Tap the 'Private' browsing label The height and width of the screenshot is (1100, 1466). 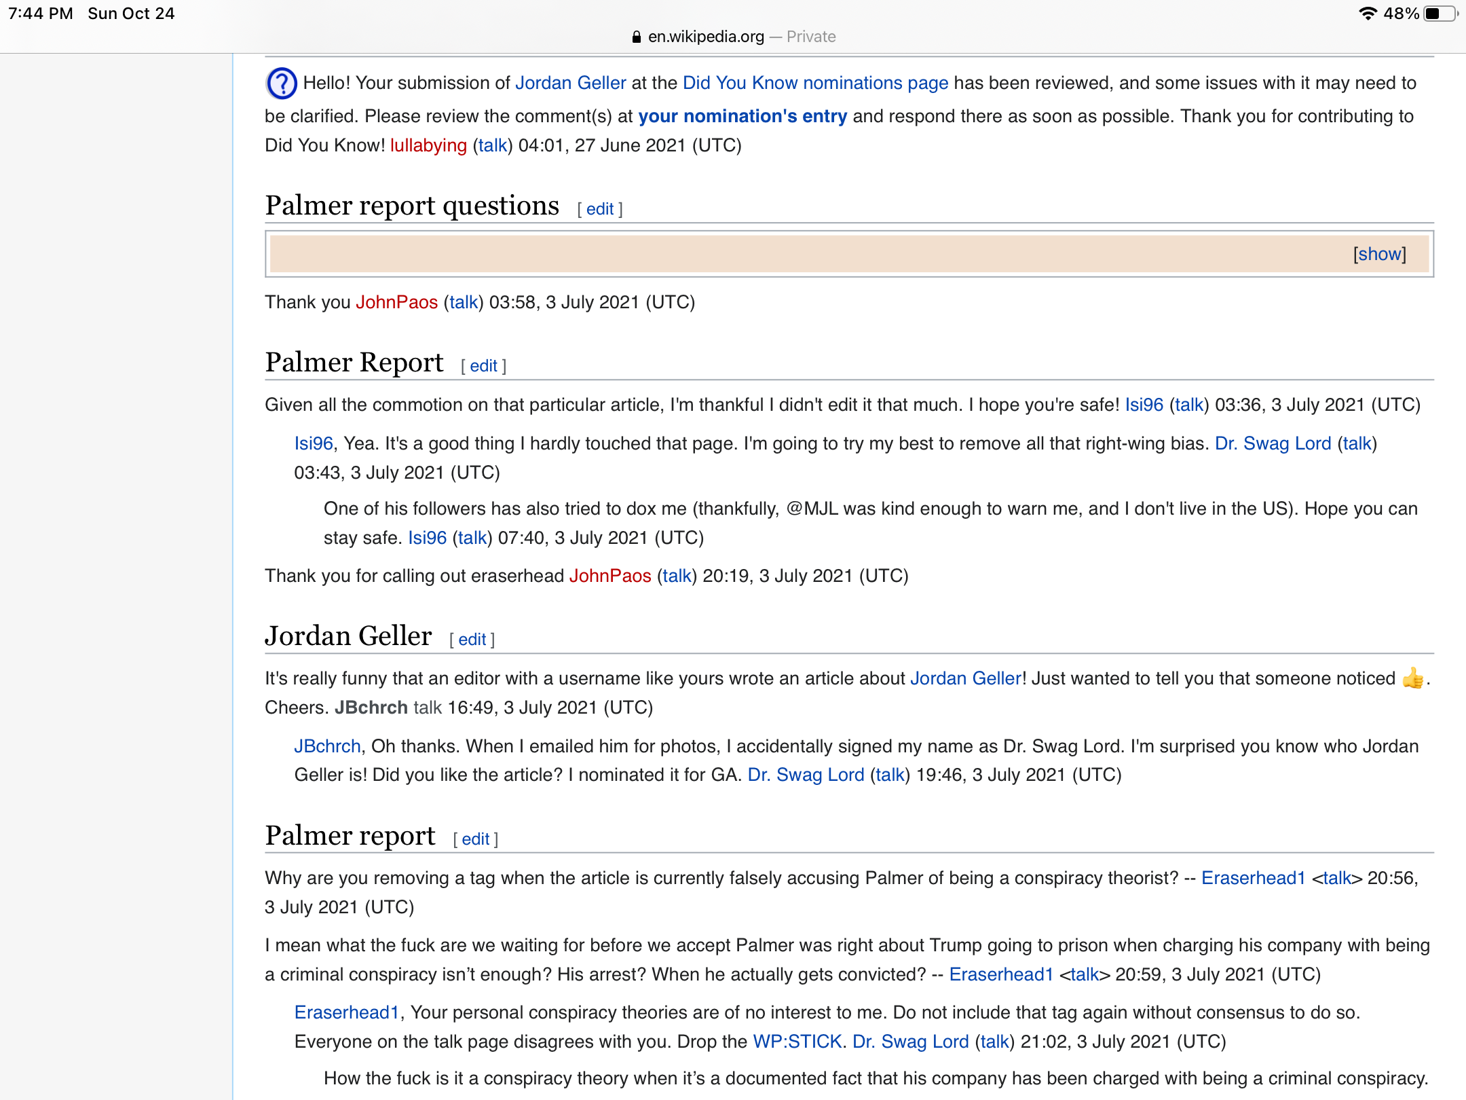pos(811,37)
